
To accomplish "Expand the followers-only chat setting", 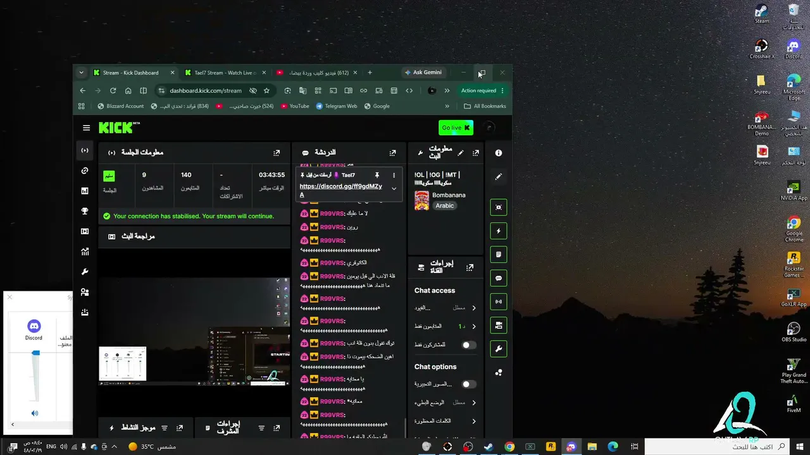I will pos(445,326).
